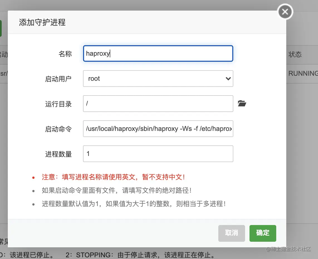Image resolution: width=318 pixels, height=259 pixels.
Task: Click the 运行目录 label
Action: pyautogui.click(x=58, y=104)
